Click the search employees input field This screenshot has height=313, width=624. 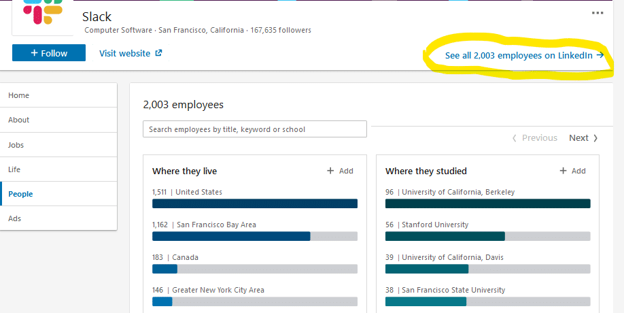[x=255, y=129]
